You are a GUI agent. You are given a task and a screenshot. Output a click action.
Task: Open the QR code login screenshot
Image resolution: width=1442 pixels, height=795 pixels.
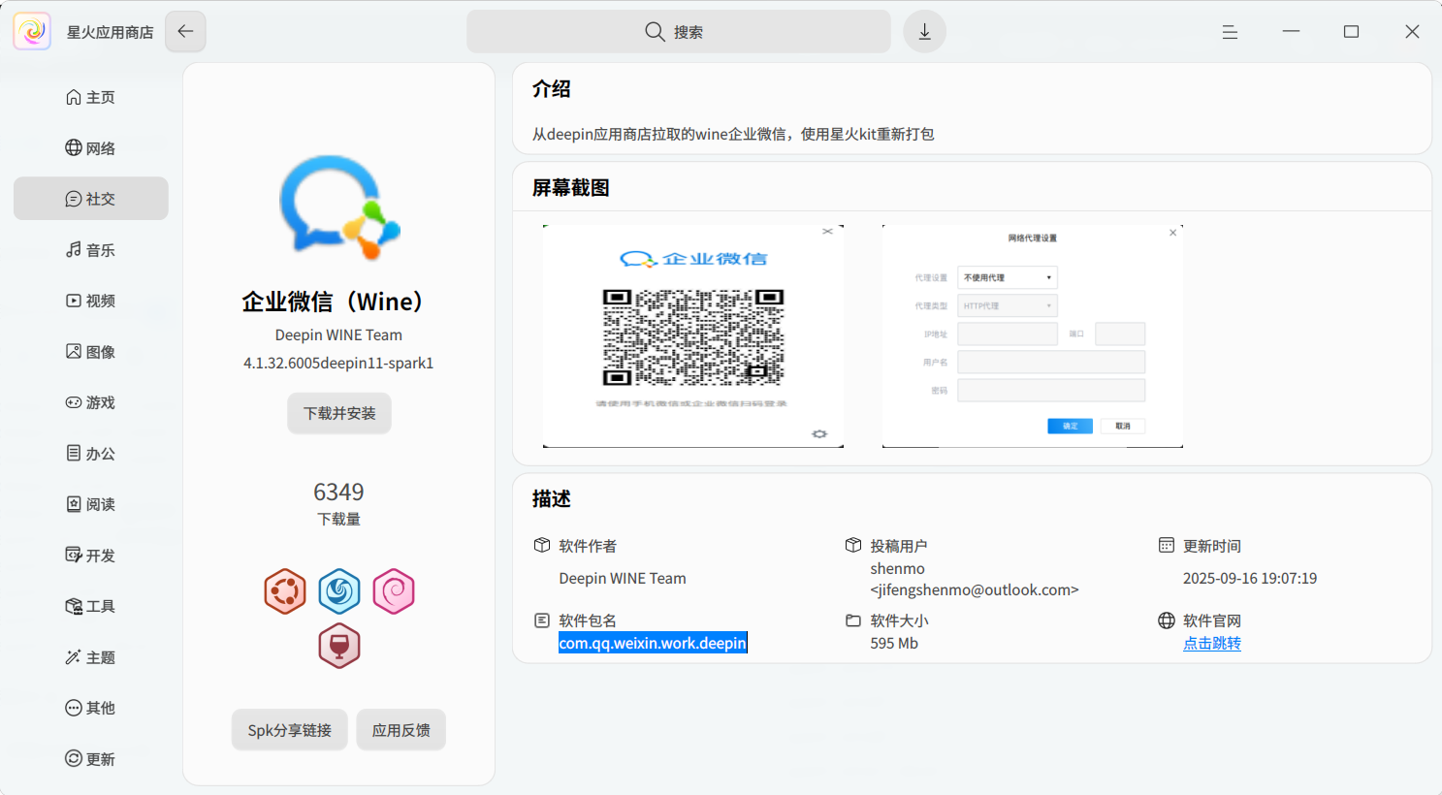pyautogui.click(x=693, y=336)
